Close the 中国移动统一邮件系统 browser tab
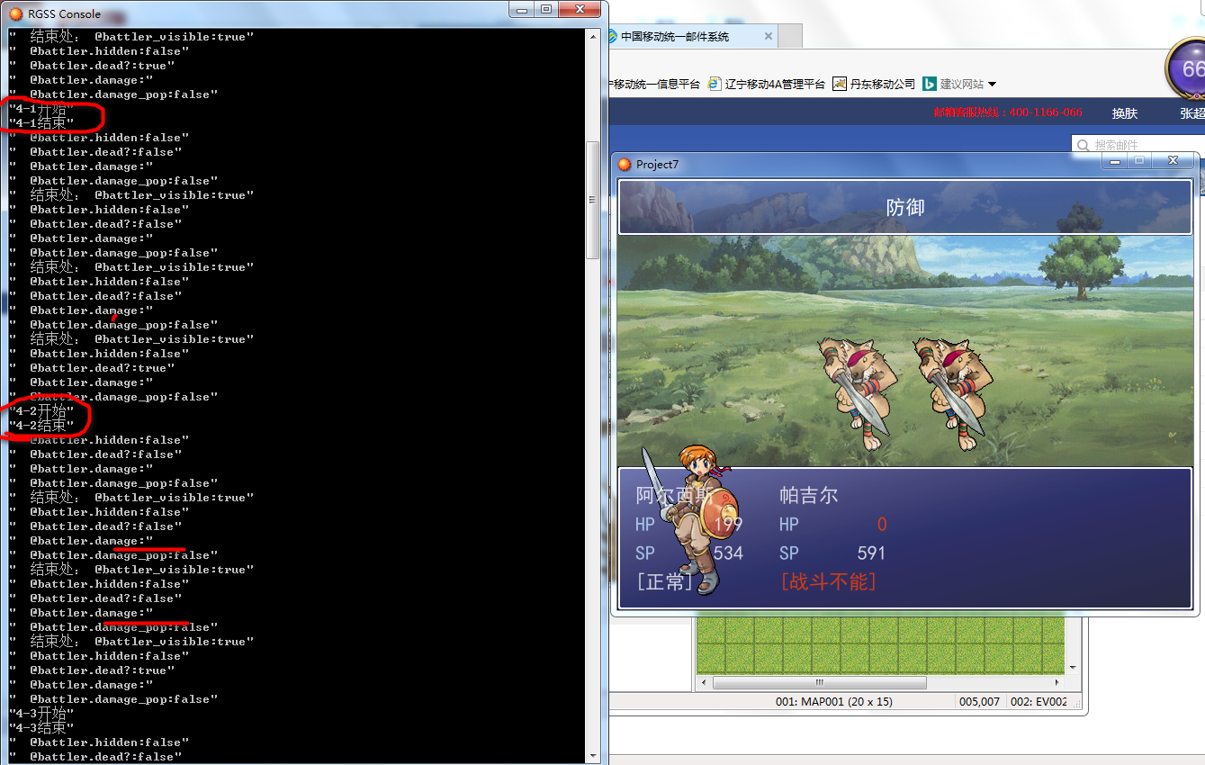This screenshot has height=765, width=1205. [768, 36]
